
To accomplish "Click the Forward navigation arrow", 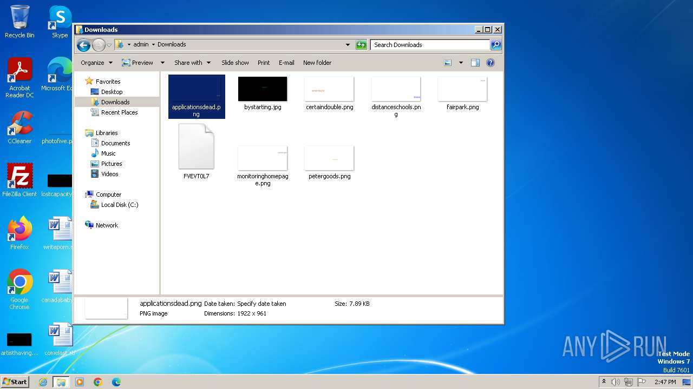I will [99, 45].
